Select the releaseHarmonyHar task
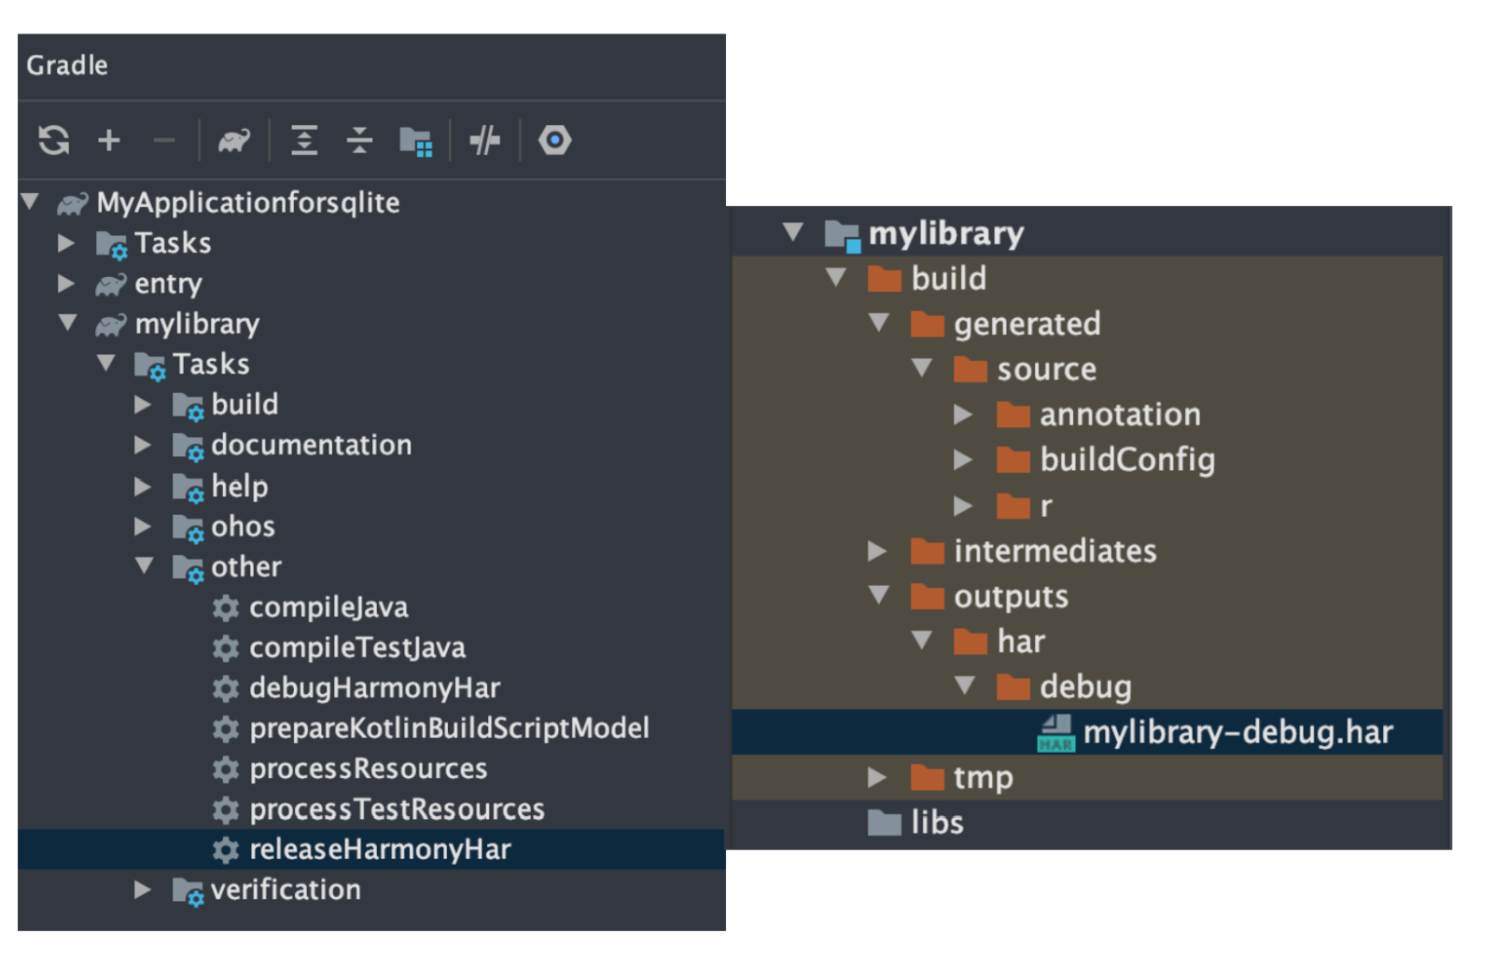 [x=371, y=850]
